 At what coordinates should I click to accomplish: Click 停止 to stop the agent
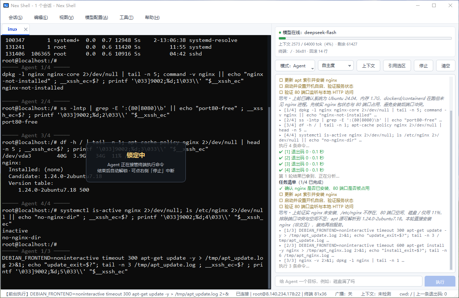424,66
